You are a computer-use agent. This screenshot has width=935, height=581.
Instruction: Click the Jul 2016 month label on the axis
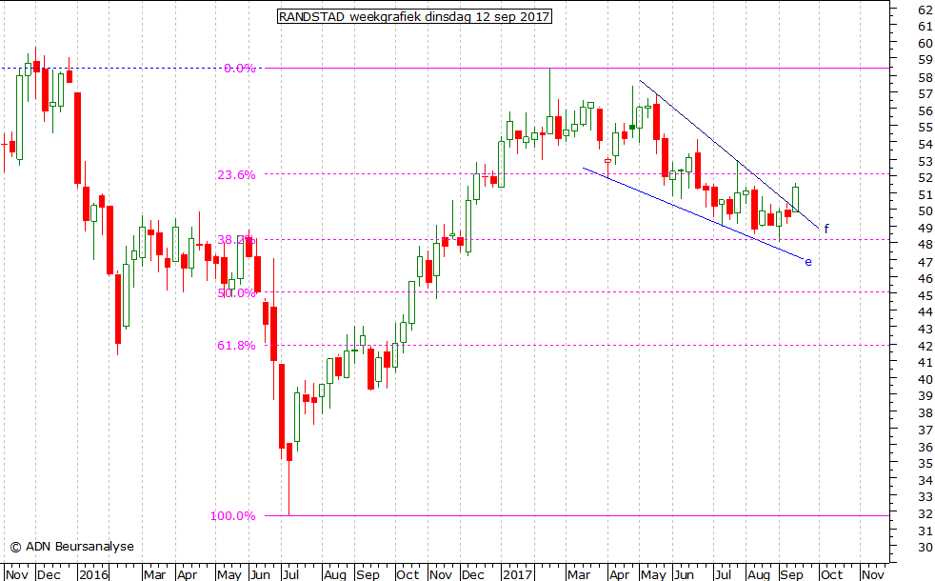(290, 574)
